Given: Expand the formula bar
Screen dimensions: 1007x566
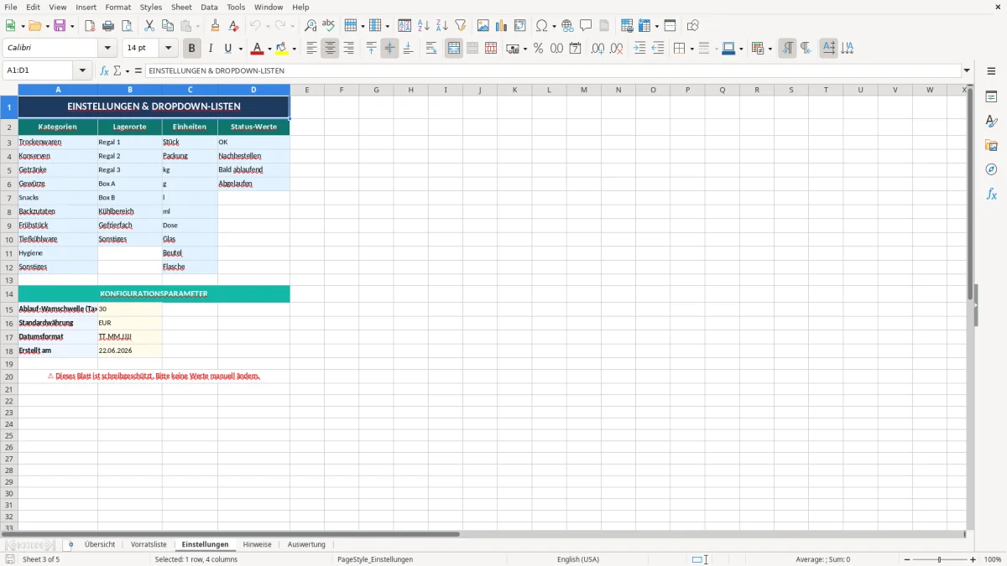Looking at the screenshot, I should (967, 70).
